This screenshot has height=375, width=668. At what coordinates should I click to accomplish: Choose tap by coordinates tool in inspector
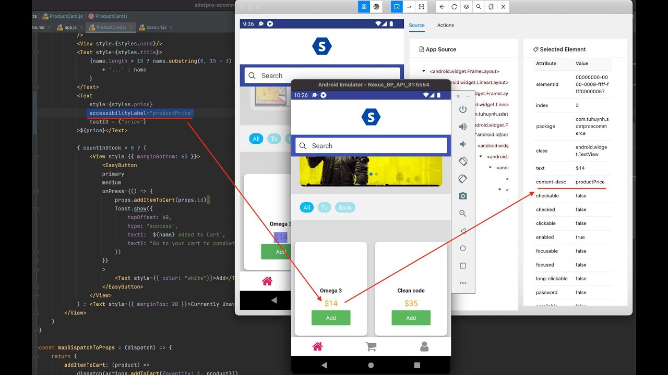pyautogui.click(x=422, y=7)
